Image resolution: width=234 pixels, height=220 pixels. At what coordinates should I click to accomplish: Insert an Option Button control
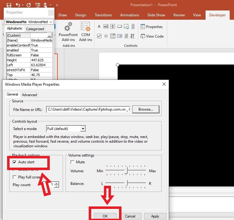[x=106, y=36]
